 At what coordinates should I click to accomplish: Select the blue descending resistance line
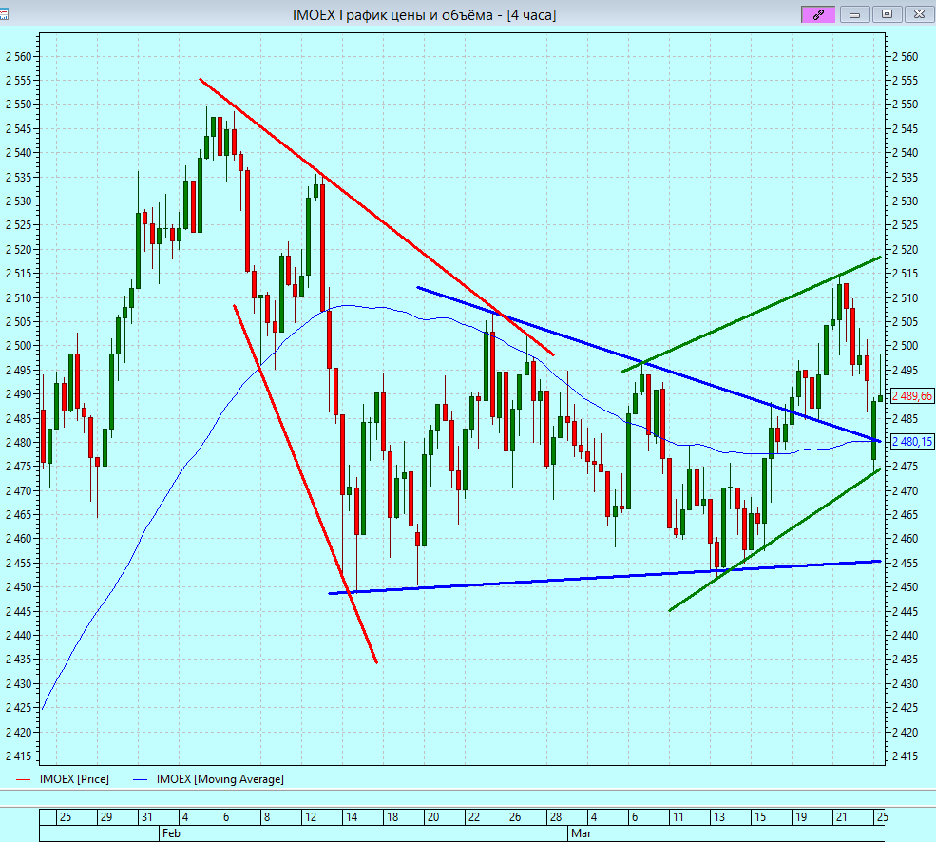(x=648, y=364)
